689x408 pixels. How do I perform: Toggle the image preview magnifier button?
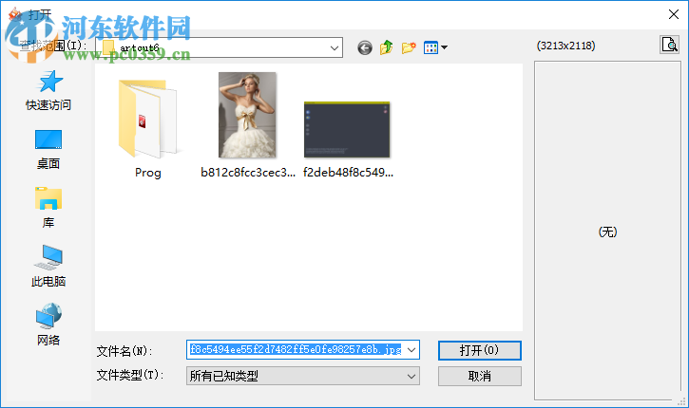(670, 45)
